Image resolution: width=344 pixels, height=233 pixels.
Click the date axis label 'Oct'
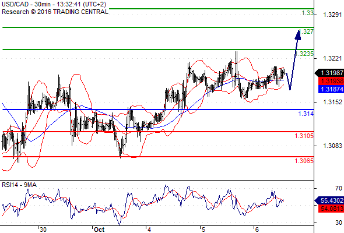point(99,230)
